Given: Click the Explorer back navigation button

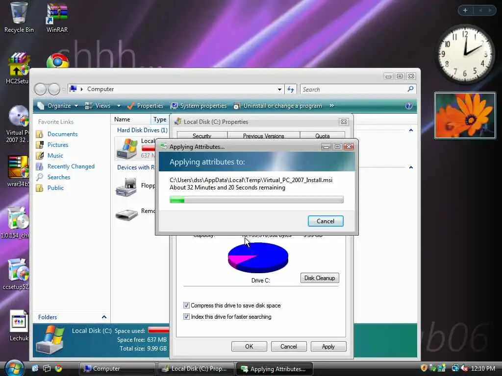Looking at the screenshot, I should coord(40,89).
